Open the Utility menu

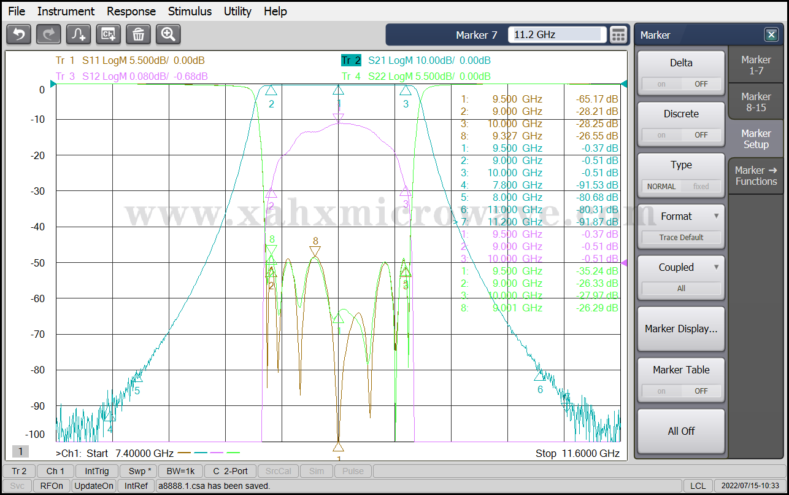[237, 11]
